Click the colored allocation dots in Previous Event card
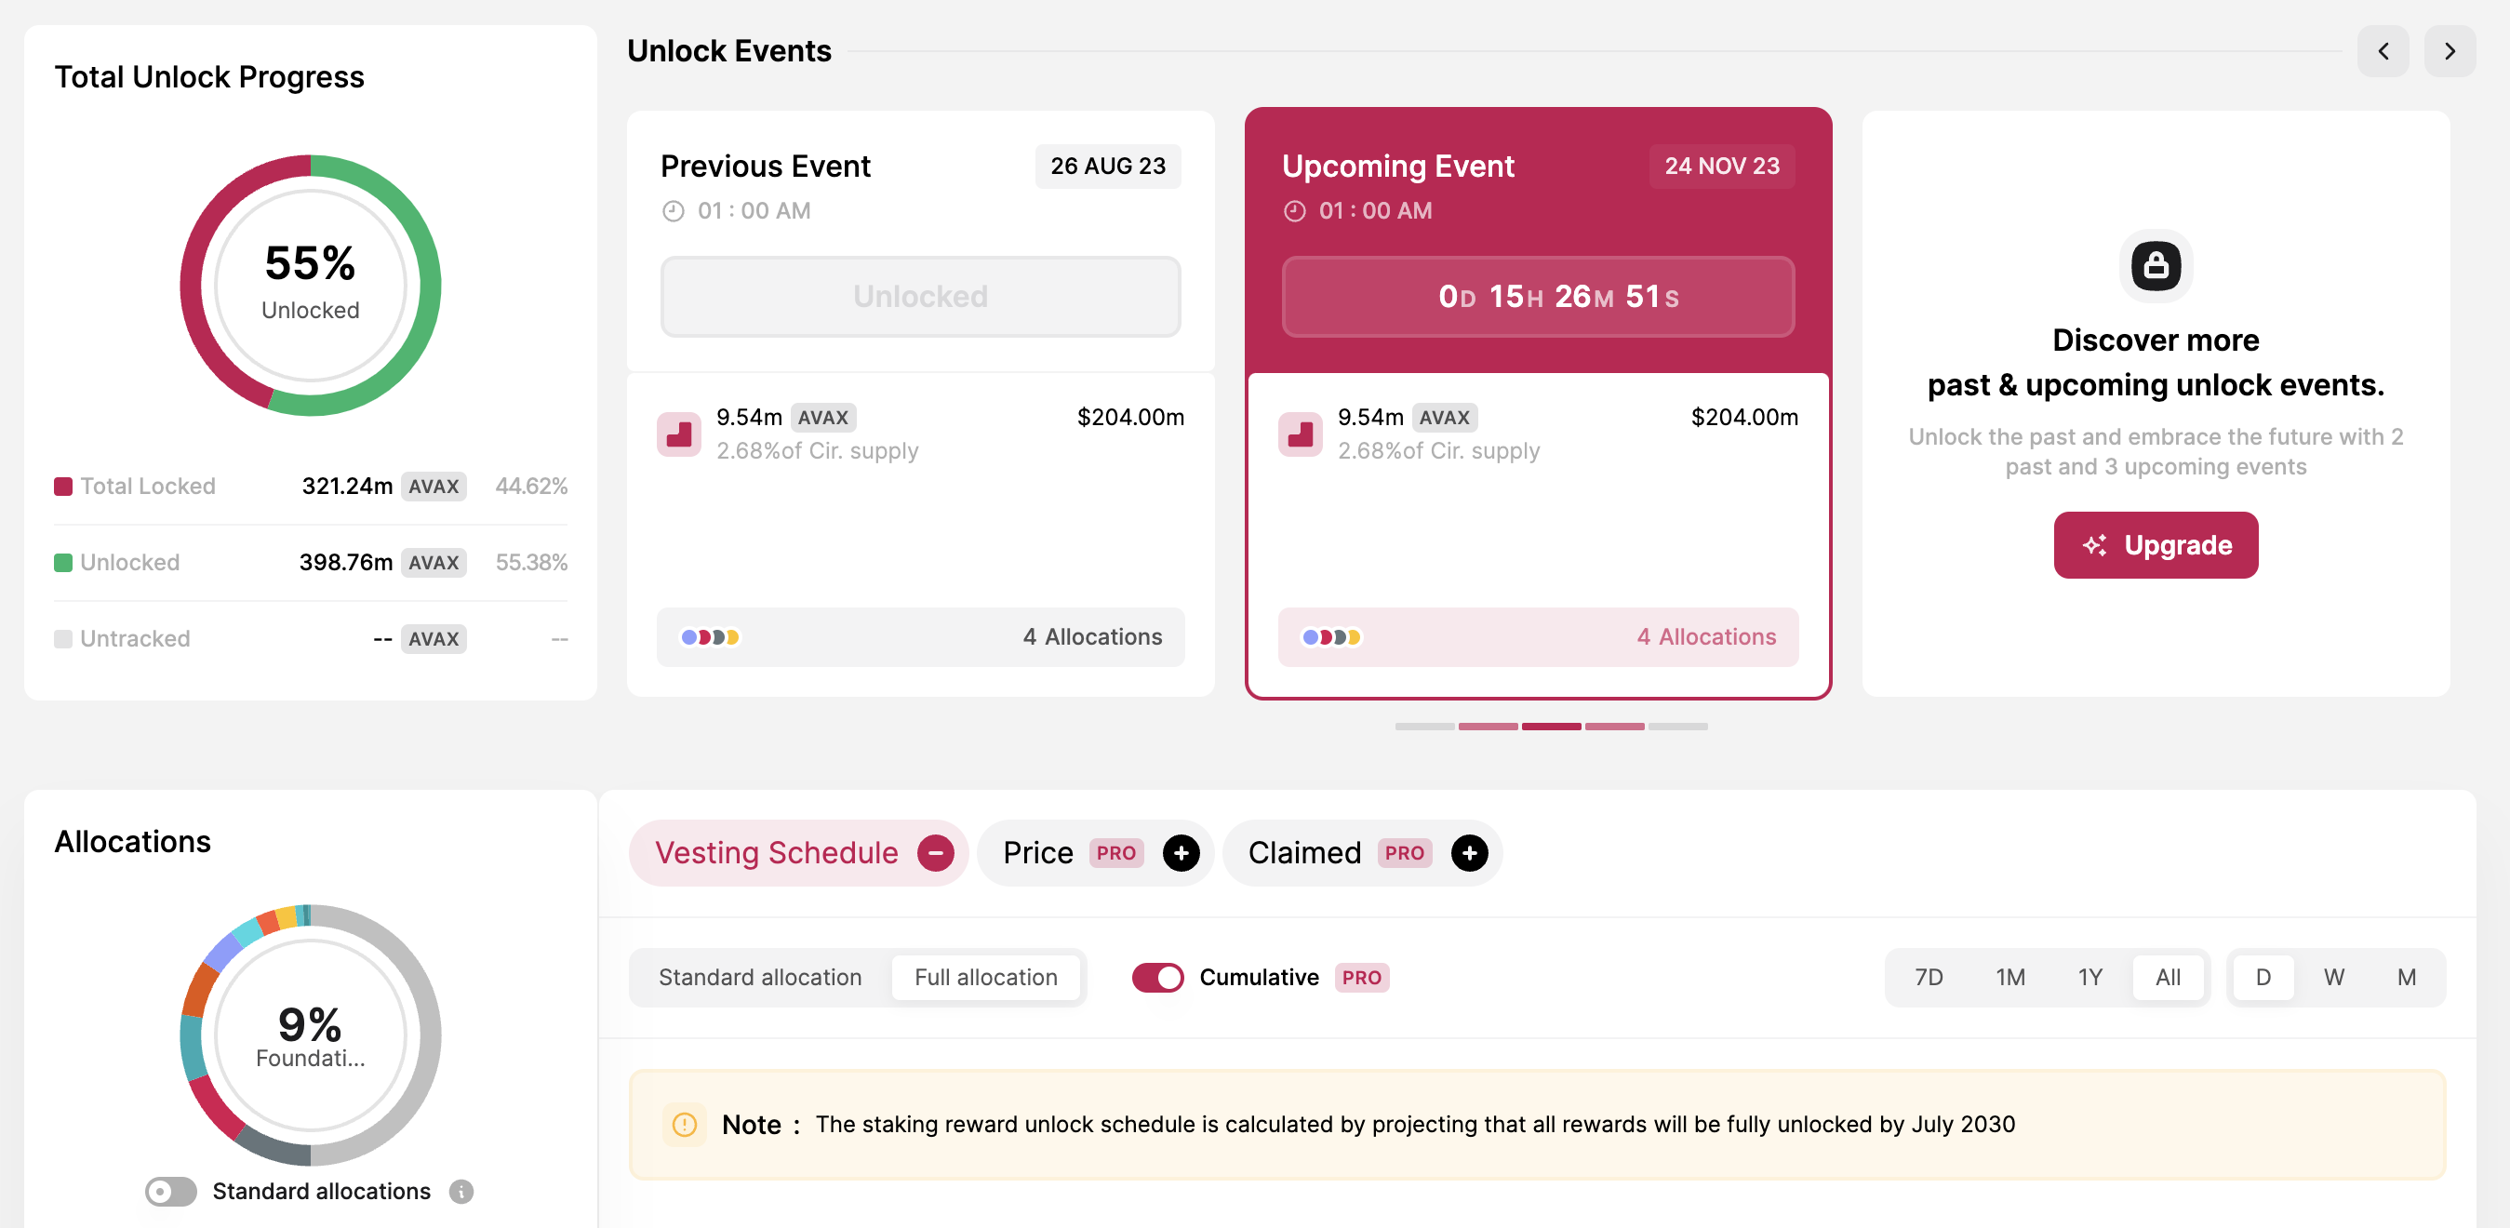The width and height of the screenshot is (2510, 1228). [x=711, y=635]
